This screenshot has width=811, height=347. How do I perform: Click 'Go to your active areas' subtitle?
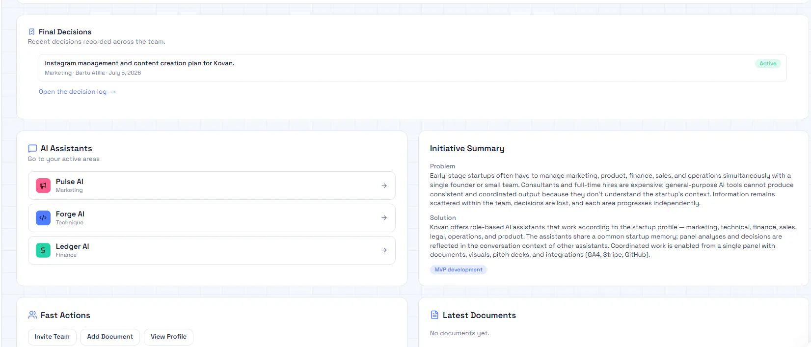point(64,159)
